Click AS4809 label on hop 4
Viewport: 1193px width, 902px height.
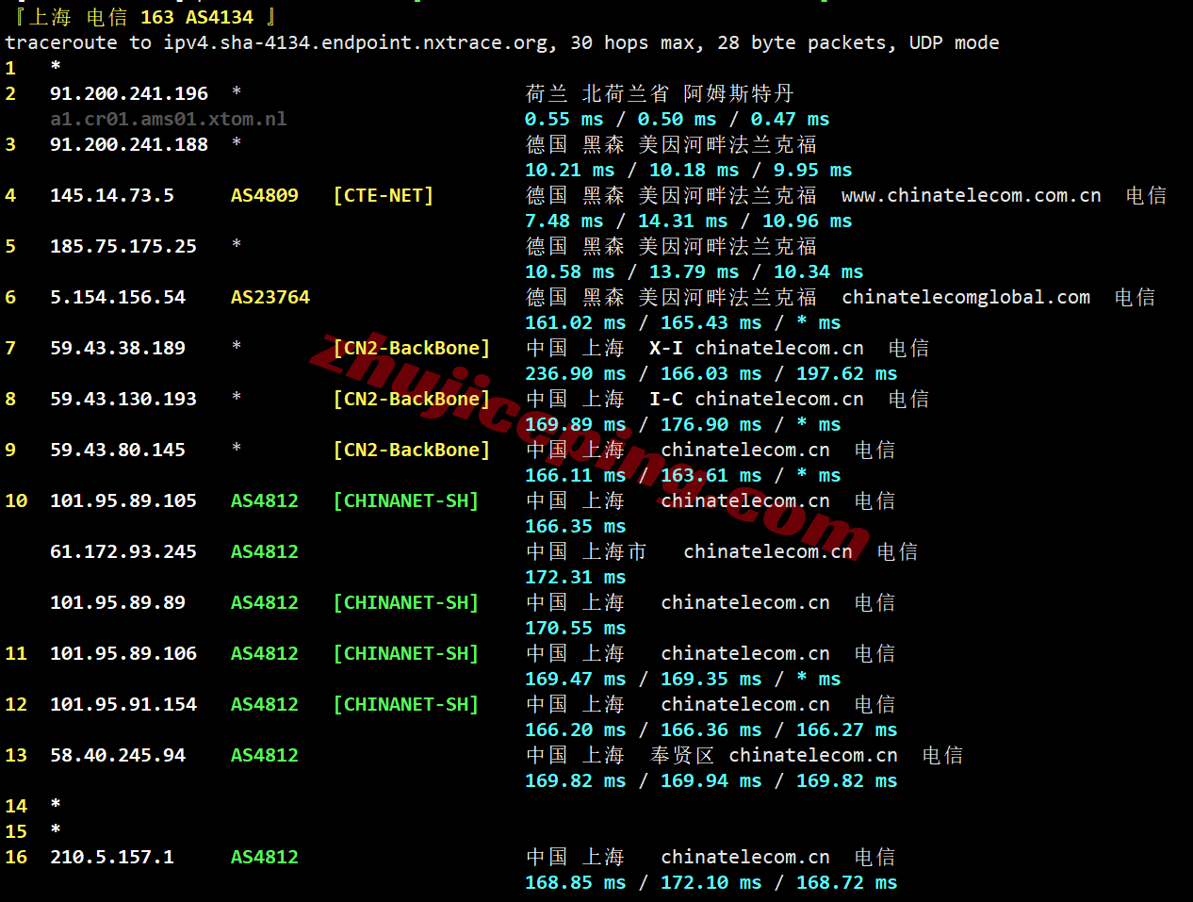tap(265, 195)
